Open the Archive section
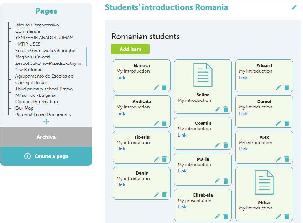 click(46, 137)
